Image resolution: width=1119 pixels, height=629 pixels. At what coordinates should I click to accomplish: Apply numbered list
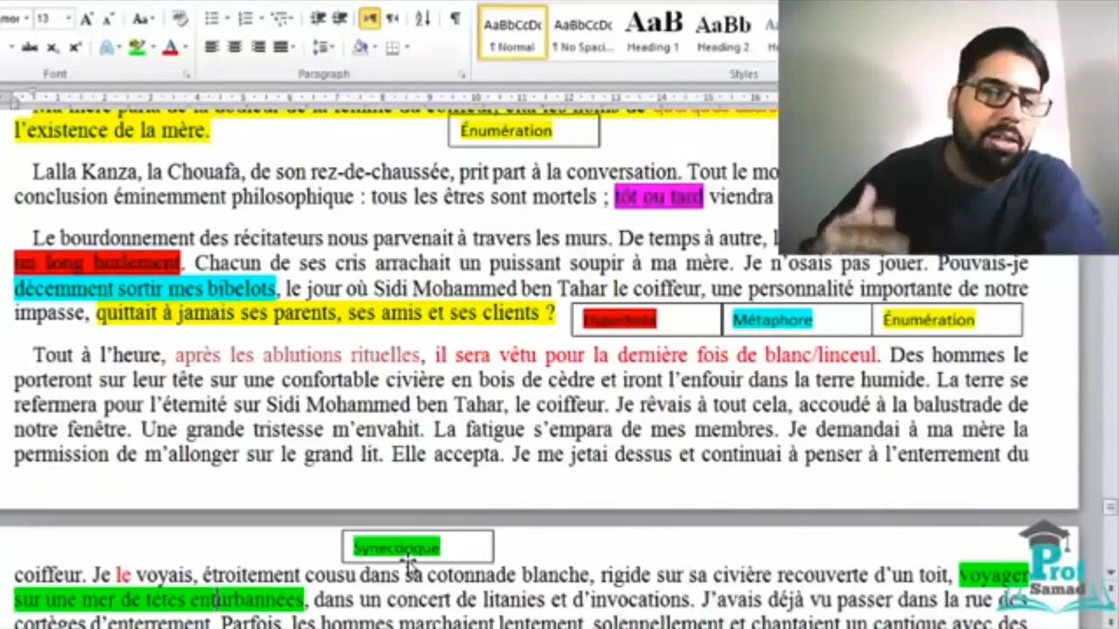click(245, 18)
